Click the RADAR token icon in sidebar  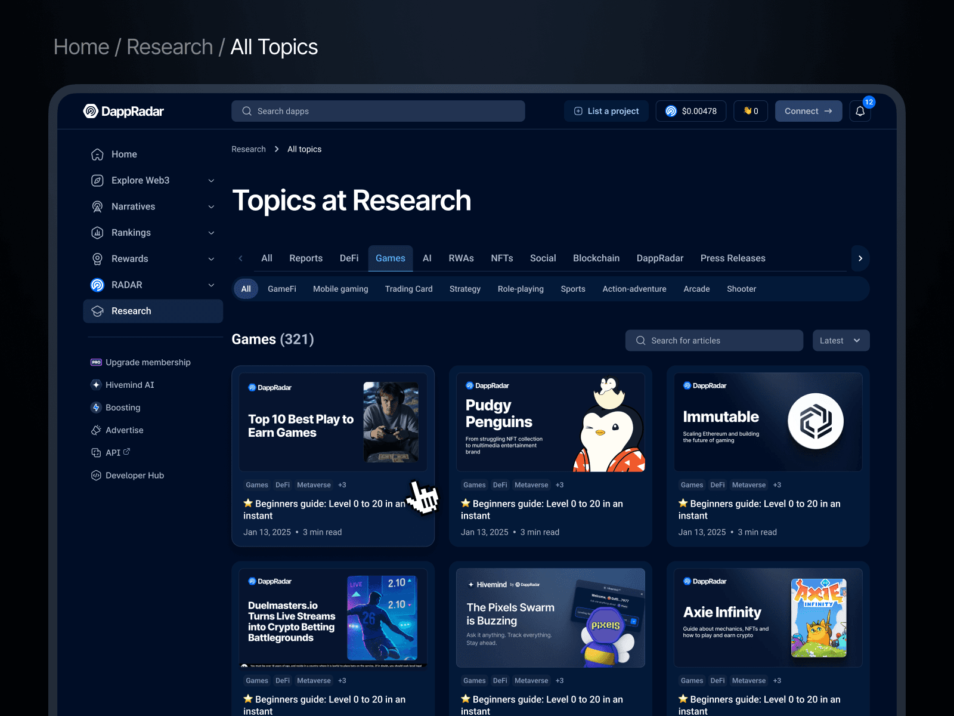pyautogui.click(x=97, y=285)
